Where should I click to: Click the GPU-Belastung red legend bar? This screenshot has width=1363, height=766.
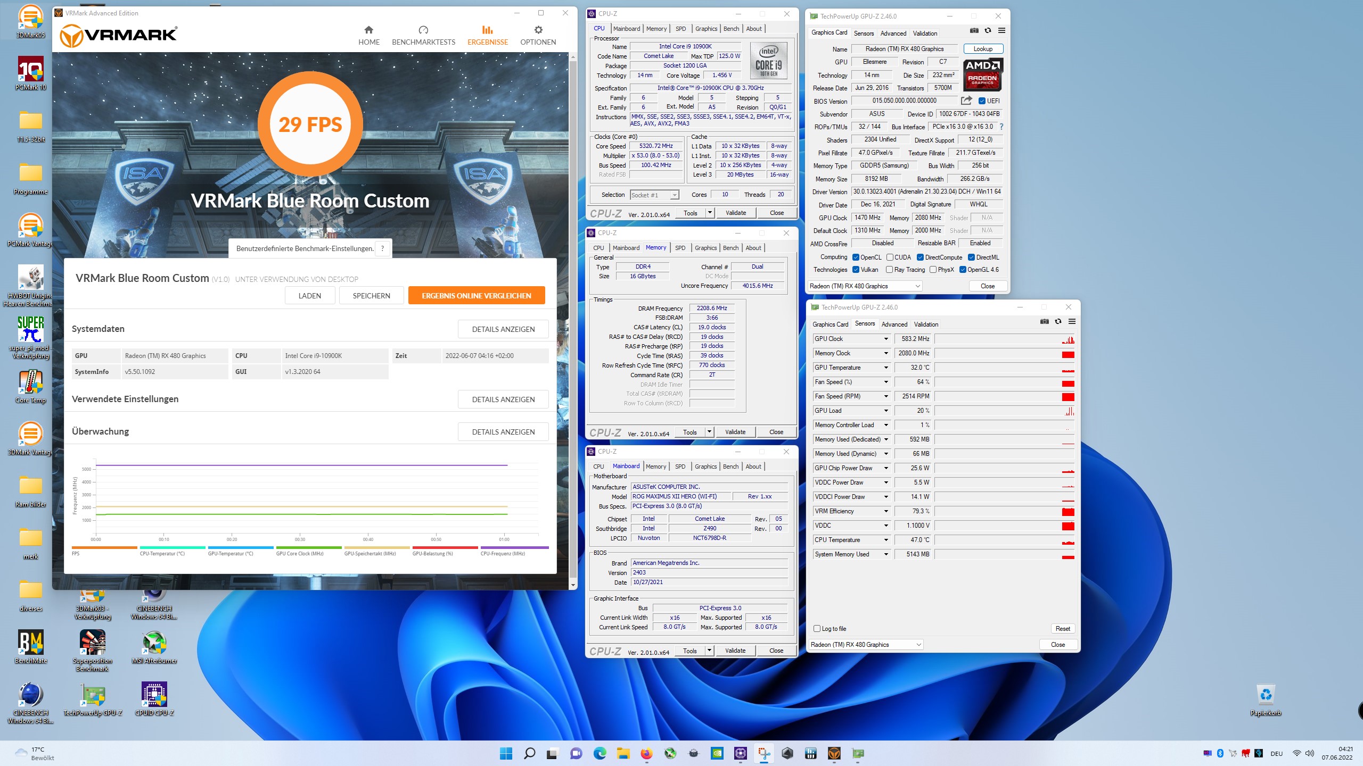[x=445, y=547]
